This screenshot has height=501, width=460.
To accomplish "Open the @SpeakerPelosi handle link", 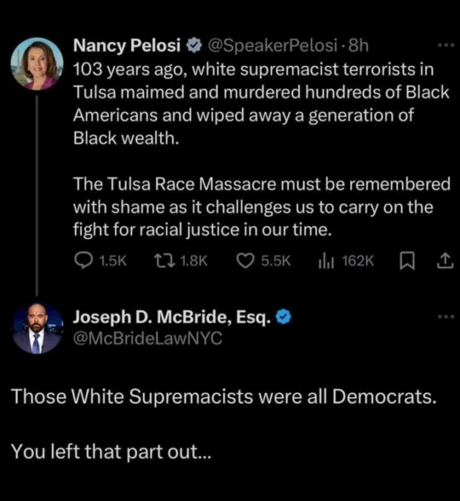I will [273, 46].
